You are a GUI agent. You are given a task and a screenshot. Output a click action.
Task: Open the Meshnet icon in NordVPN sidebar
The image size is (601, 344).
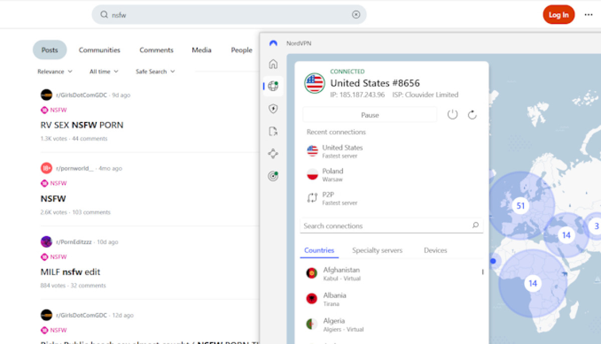click(273, 153)
